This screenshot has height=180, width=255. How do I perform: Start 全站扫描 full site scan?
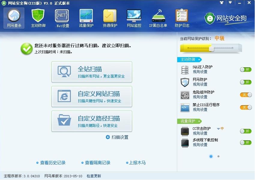tap(92, 72)
